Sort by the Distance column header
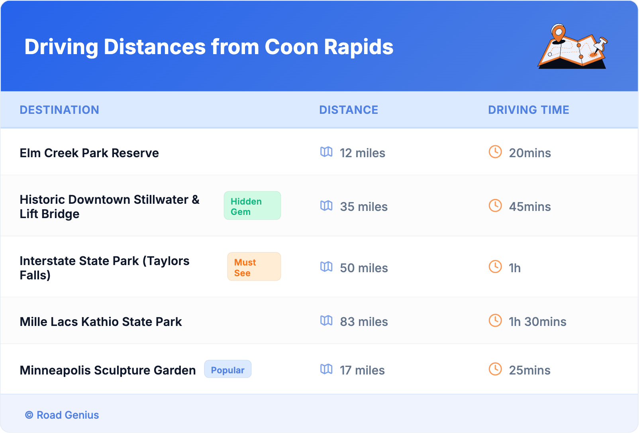 tap(349, 110)
